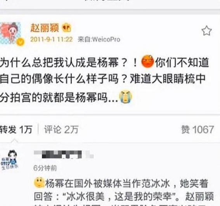Tap the 2011-9-1 11:22 timestamp
The width and height of the screenshot is (220, 206).
51,39
